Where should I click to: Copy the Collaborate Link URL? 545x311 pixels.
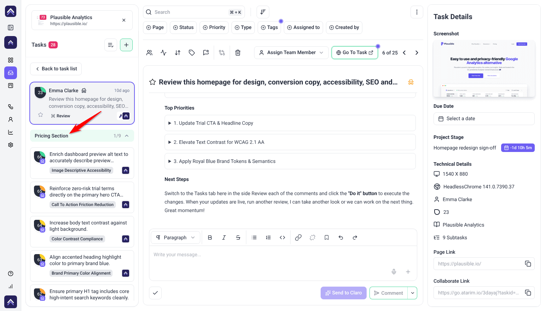tap(528, 293)
